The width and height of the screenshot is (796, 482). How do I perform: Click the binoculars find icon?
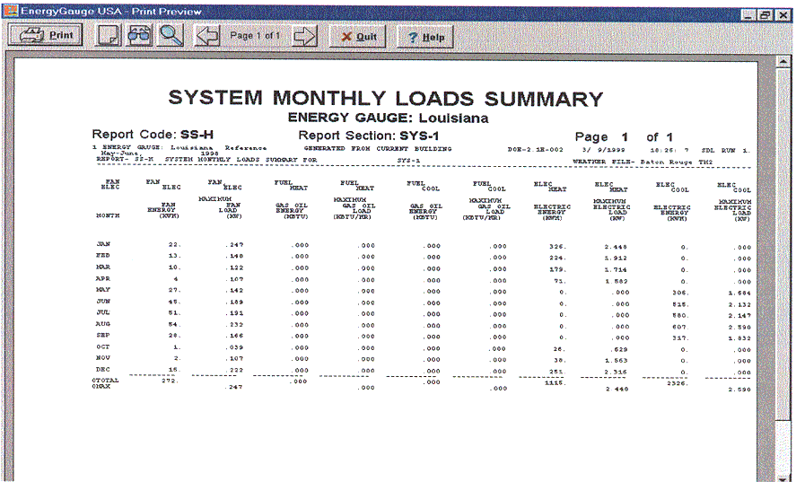(x=138, y=36)
